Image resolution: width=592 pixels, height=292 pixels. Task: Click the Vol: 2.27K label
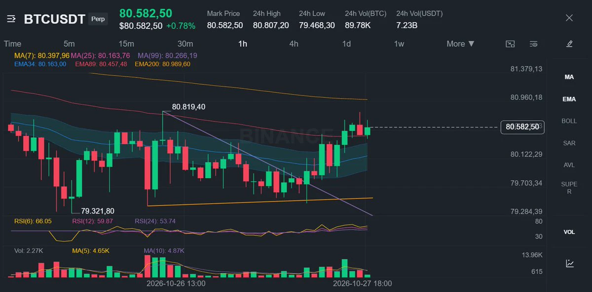[x=29, y=251]
